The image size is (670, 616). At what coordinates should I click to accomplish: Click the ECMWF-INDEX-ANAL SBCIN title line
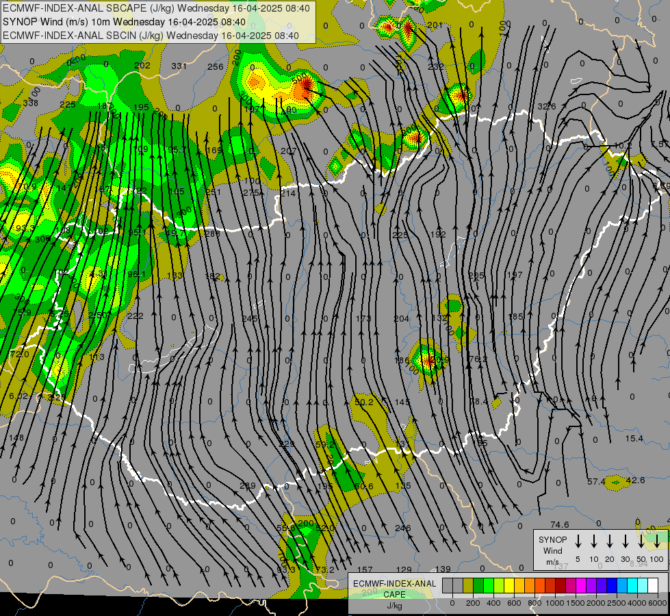pos(151,36)
